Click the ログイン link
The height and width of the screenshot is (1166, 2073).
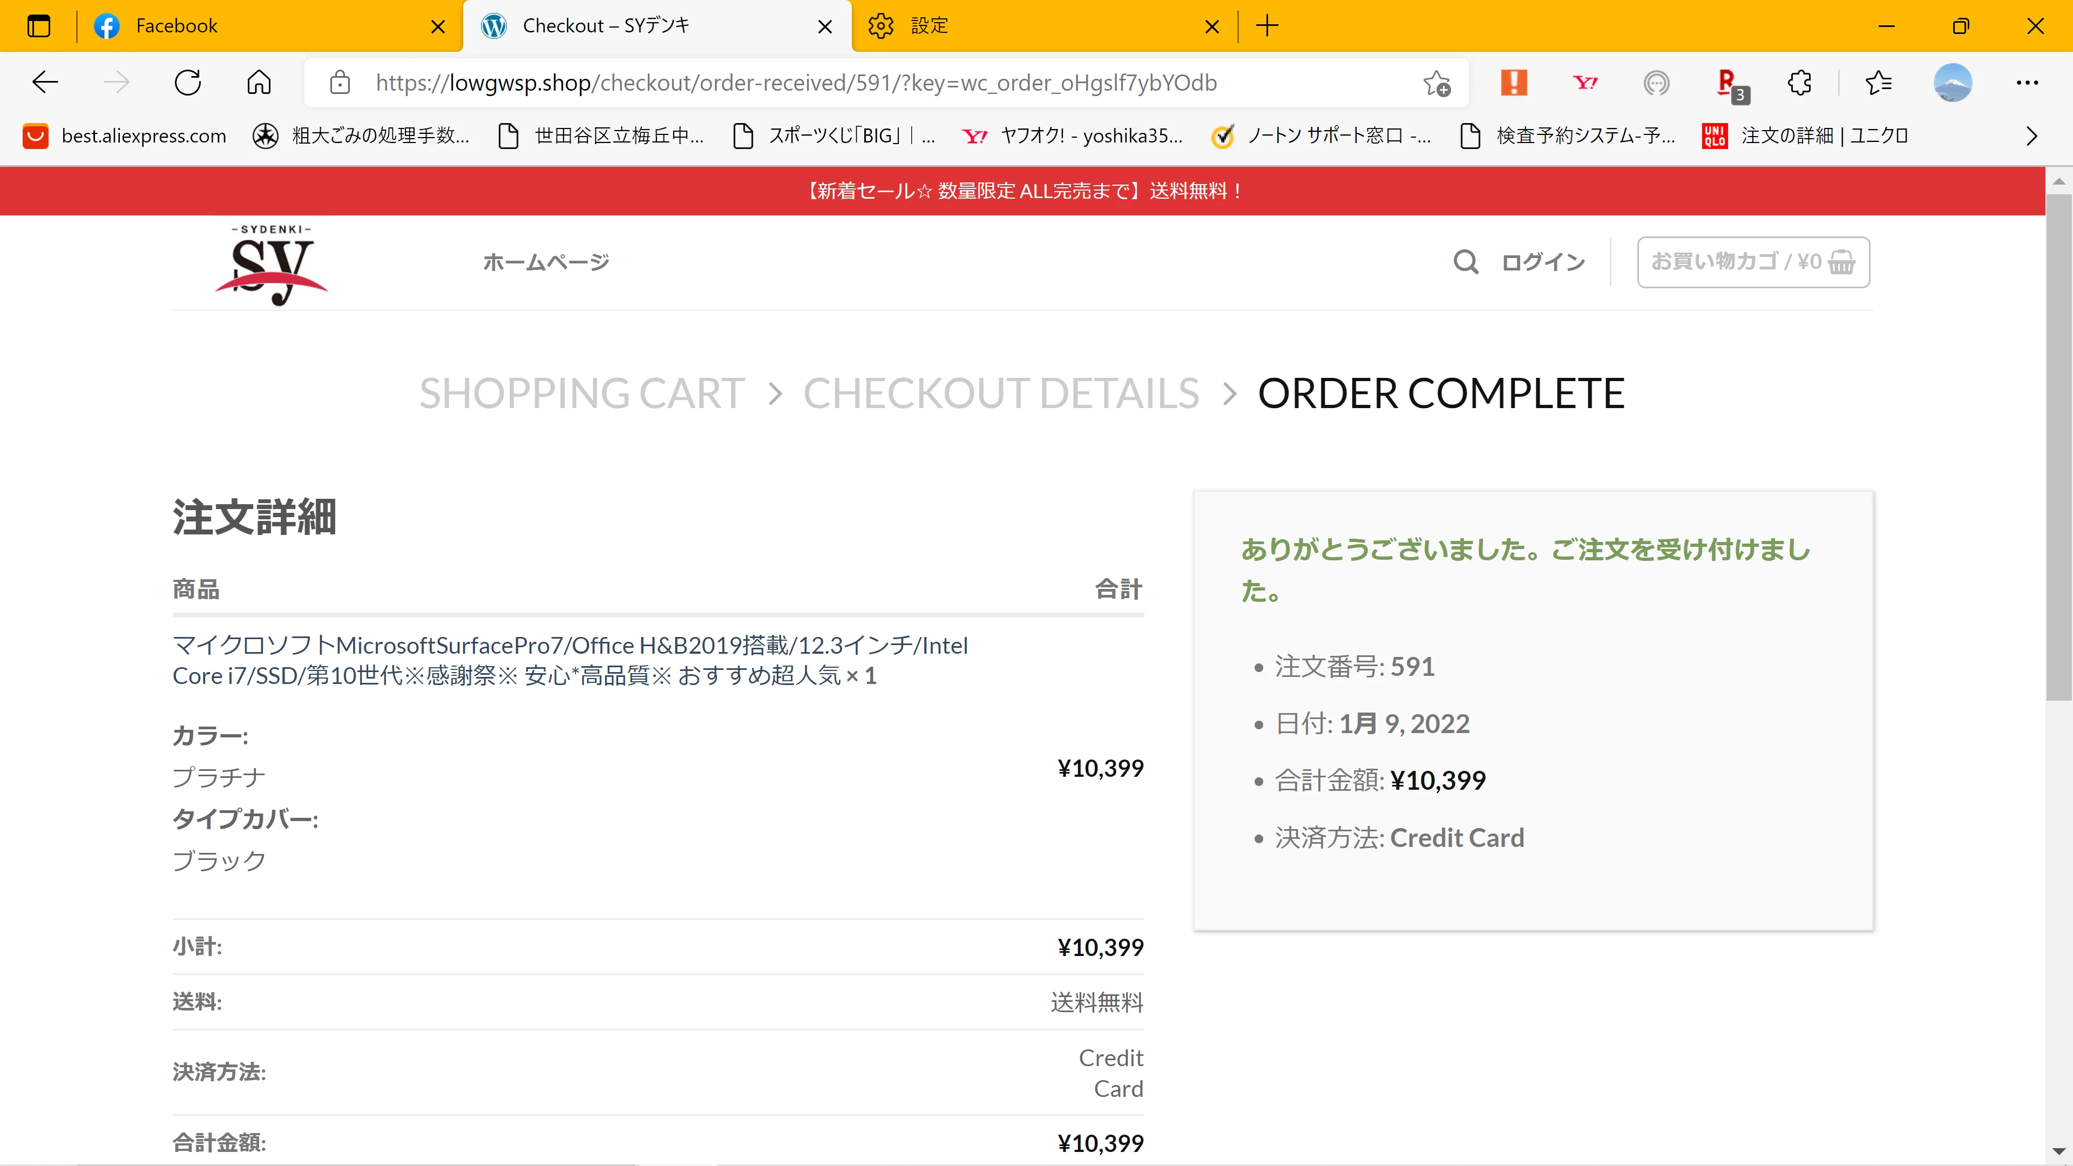point(1543,261)
